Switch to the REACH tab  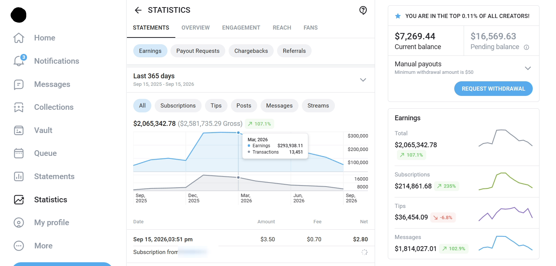282,28
